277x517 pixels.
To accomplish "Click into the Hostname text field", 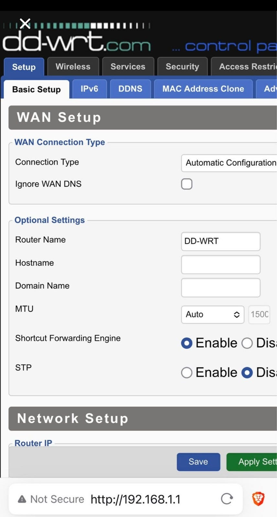I will coord(220,265).
